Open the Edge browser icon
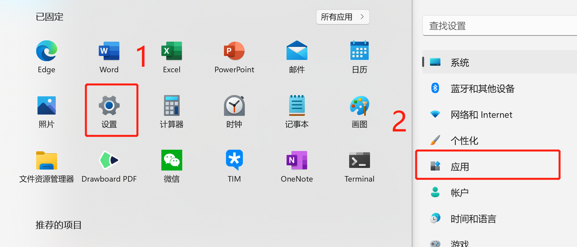 pos(47,51)
